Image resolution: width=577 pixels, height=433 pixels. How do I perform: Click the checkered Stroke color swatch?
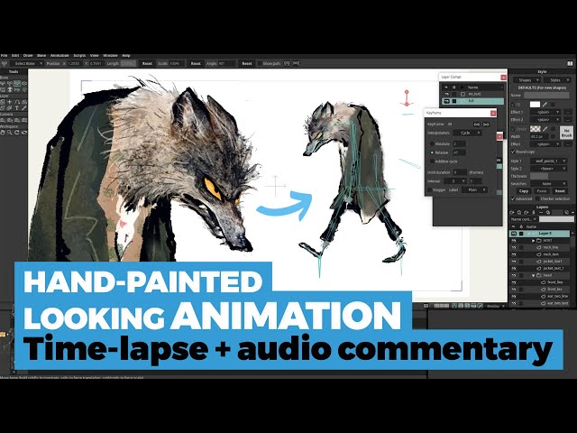coord(535,129)
